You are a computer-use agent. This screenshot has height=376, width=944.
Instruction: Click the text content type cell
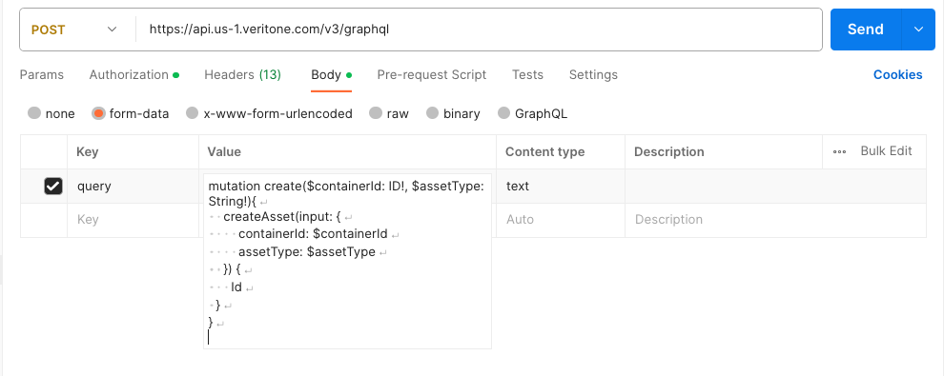click(x=561, y=187)
